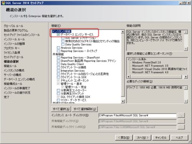Click the feature description scroll up arrow

click(186, 32)
